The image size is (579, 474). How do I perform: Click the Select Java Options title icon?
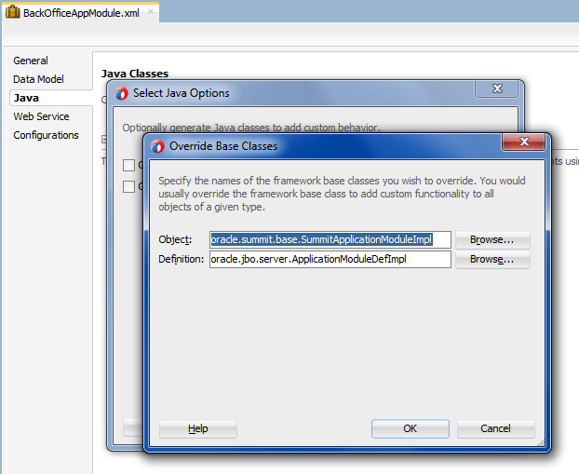point(121,93)
